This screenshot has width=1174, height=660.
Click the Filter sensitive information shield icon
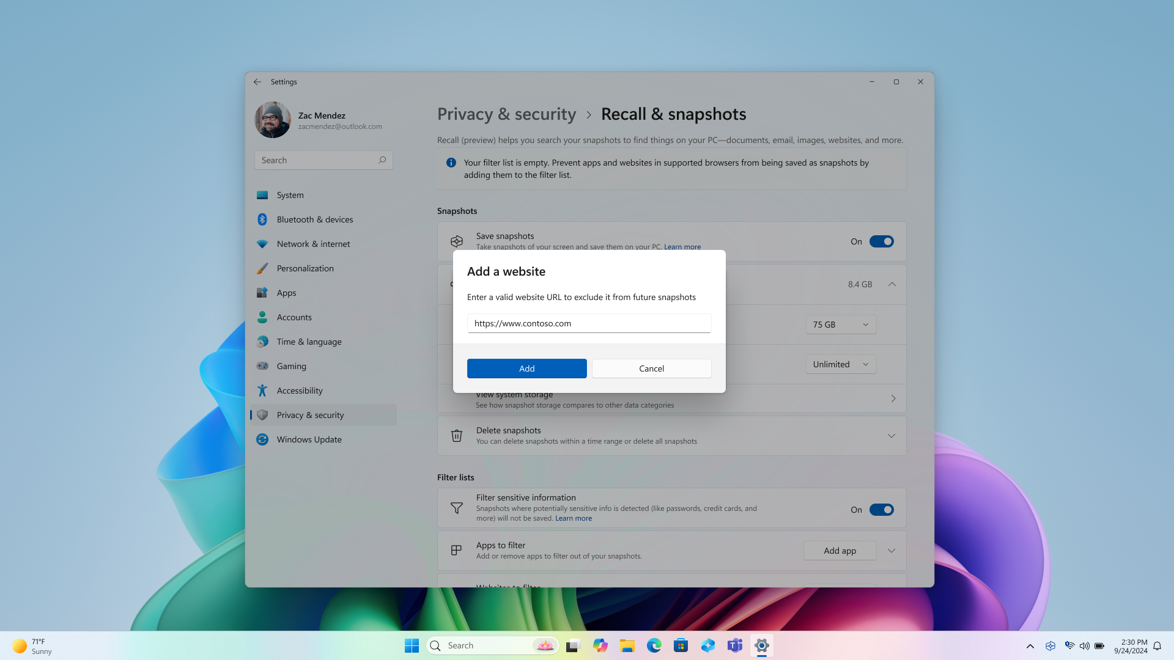pos(456,508)
